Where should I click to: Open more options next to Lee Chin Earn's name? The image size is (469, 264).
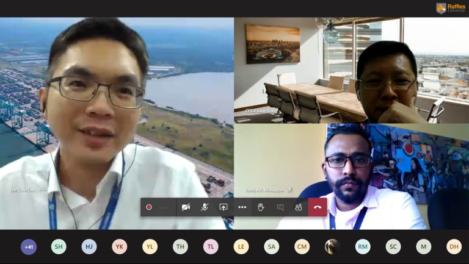pyautogui.click(x=43, y=190)
